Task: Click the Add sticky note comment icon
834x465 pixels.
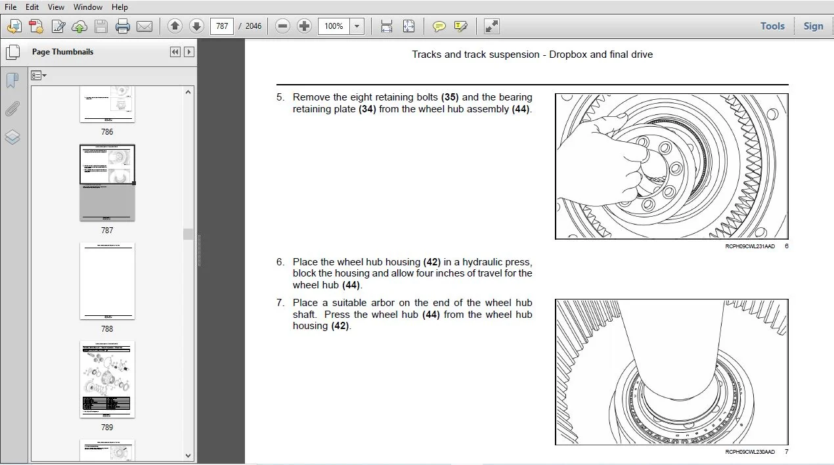Action: point(439,26)
